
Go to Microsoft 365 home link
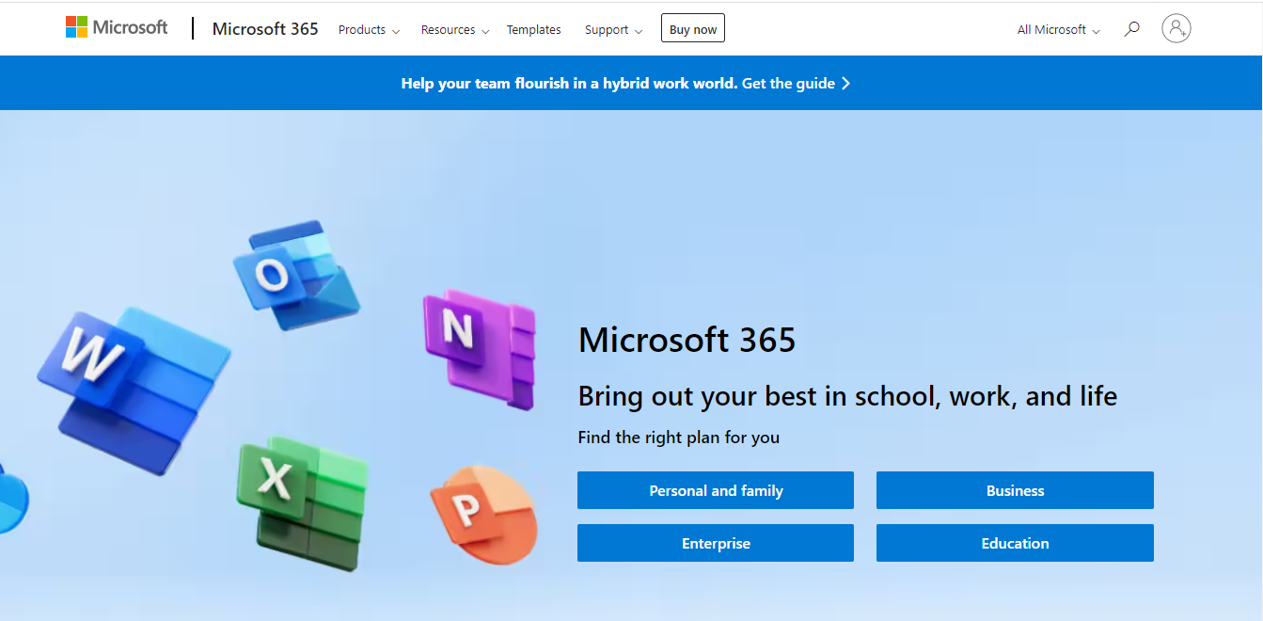265,29
